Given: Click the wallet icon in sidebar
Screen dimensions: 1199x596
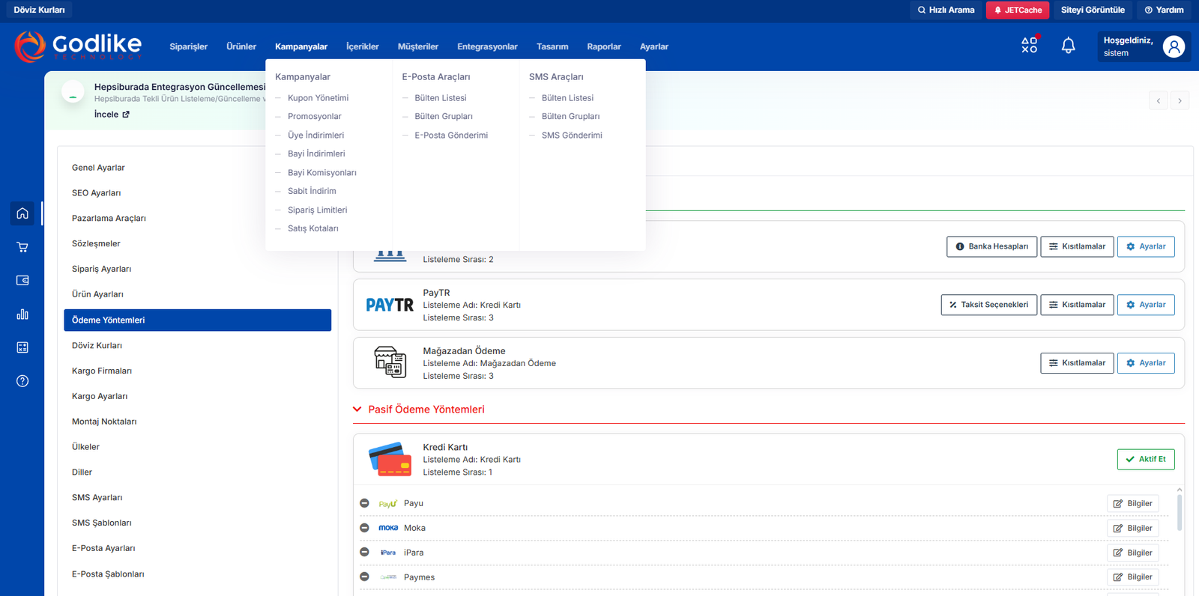Looking at the screenshot, I should (x=22, y=280).
